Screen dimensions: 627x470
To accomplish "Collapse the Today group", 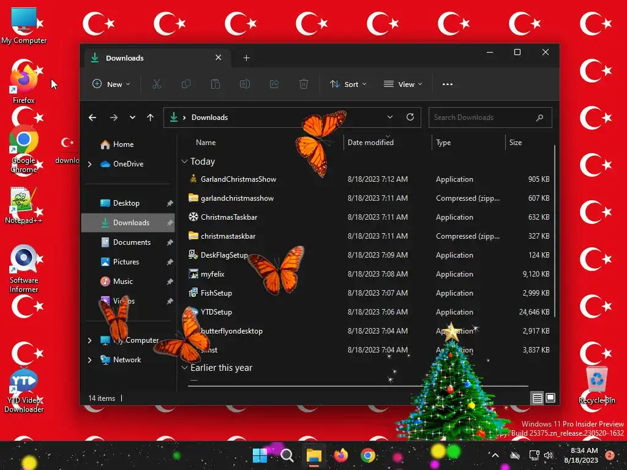I will coord(184,162).
